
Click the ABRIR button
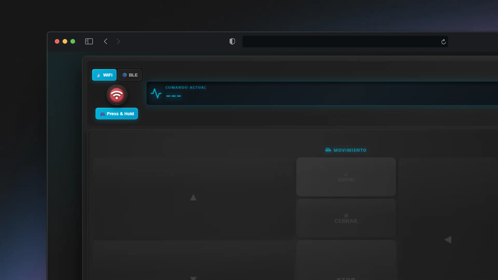coord(346,177)
